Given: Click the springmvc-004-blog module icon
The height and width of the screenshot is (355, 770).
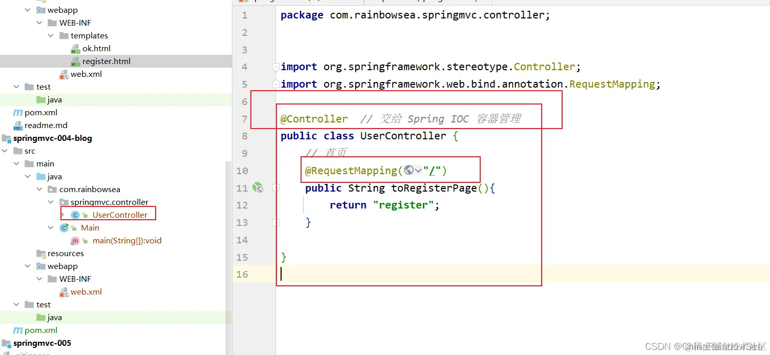Looking at the screenshot, I should click(6, 138).
